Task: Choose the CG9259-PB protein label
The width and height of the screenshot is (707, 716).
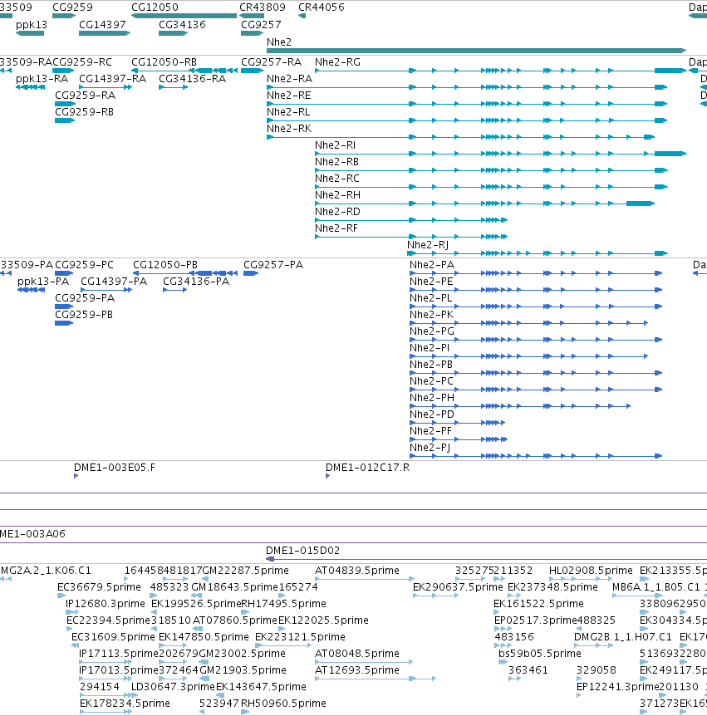Action: (x=84, y=315)
